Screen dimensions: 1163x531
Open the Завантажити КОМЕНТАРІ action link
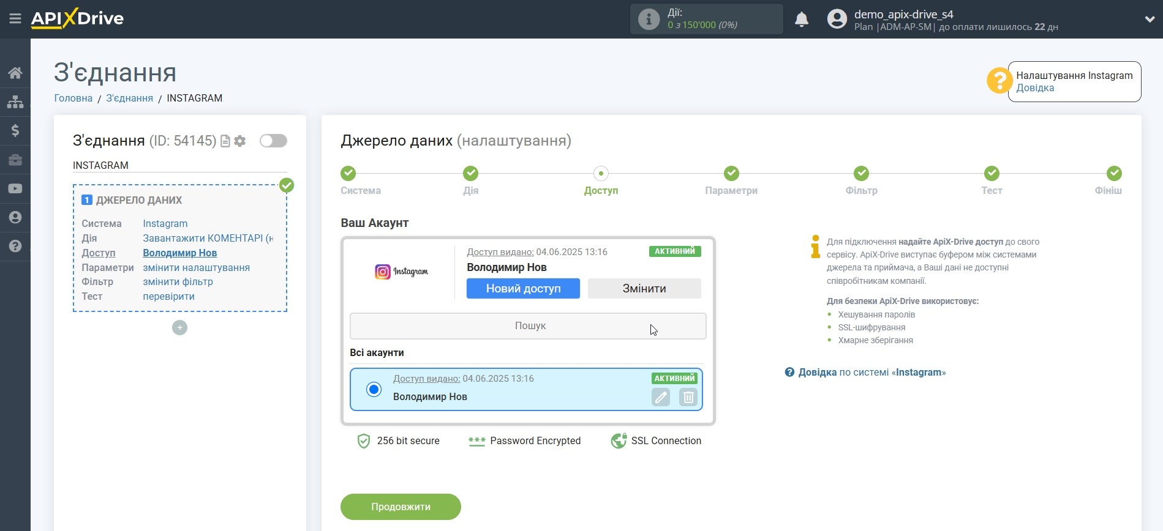[x=208, y=239]
